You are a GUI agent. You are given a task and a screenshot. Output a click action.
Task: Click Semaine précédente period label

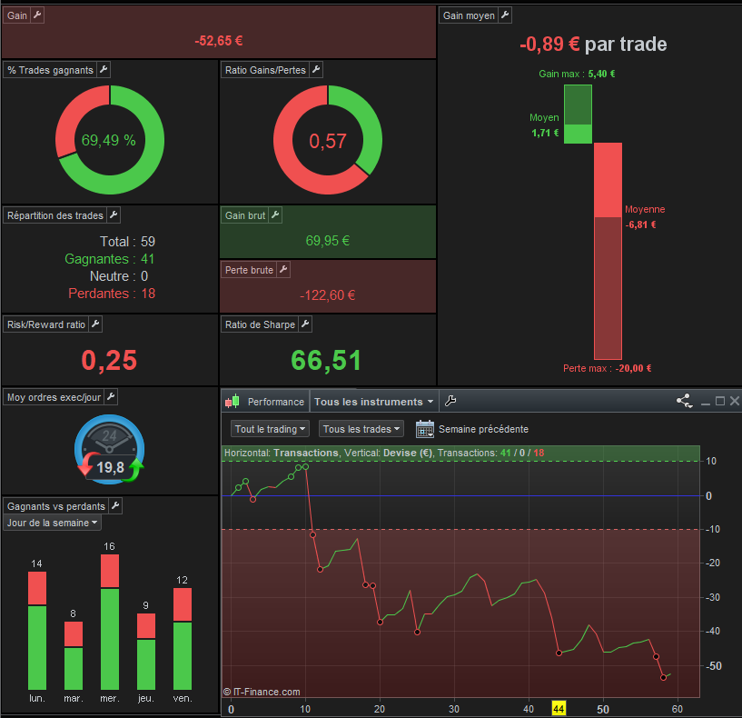tap(483, 429)
